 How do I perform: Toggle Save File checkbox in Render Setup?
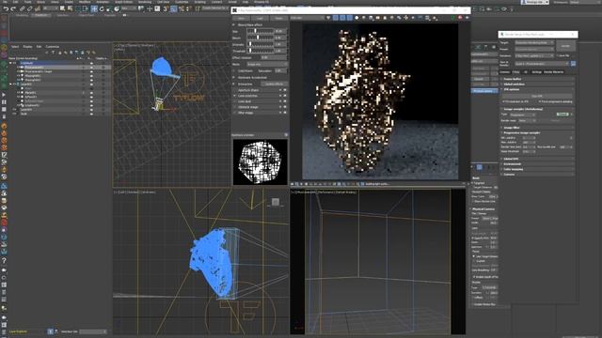[558, 55]
